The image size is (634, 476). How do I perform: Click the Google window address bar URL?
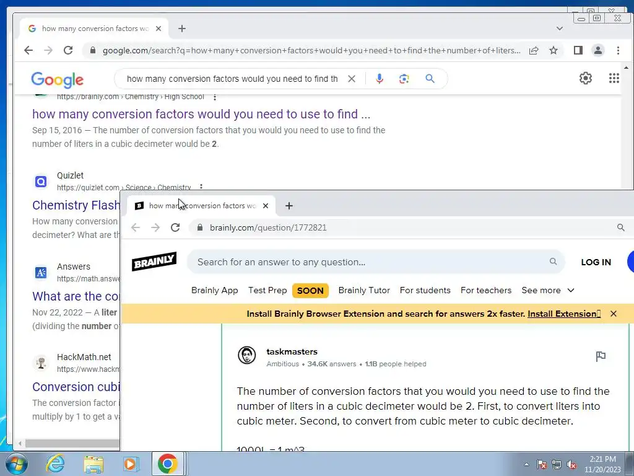click(x=311, y=51)
